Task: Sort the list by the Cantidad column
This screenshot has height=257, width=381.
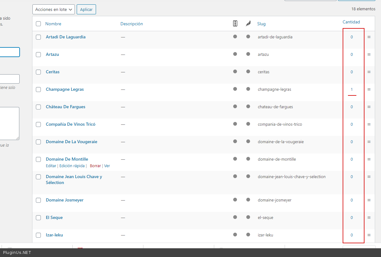Action: 351,22
